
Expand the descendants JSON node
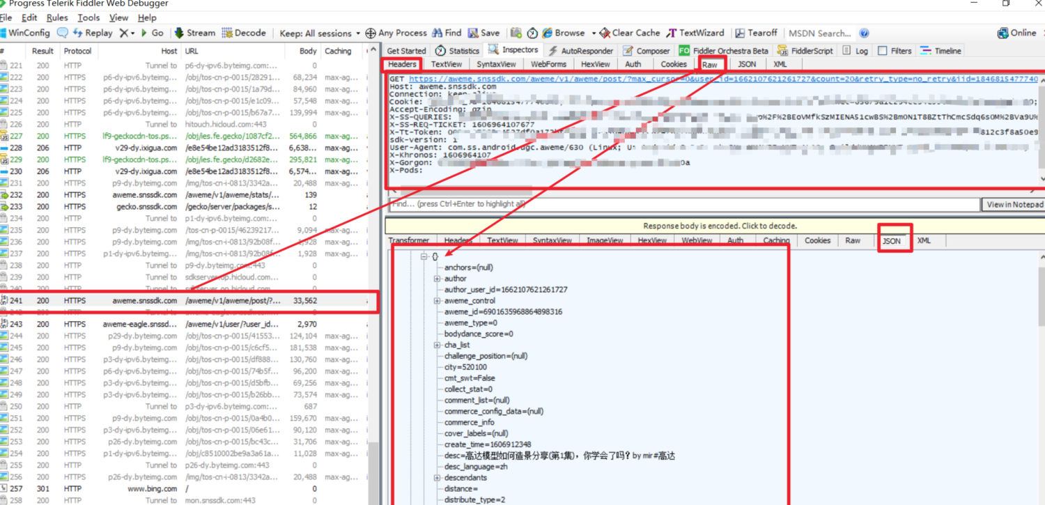pos(438,478)
